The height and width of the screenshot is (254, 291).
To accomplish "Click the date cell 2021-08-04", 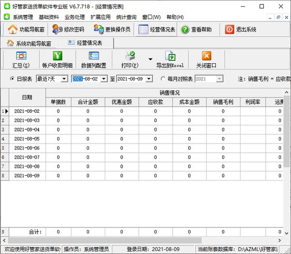I will pos(27,129).
